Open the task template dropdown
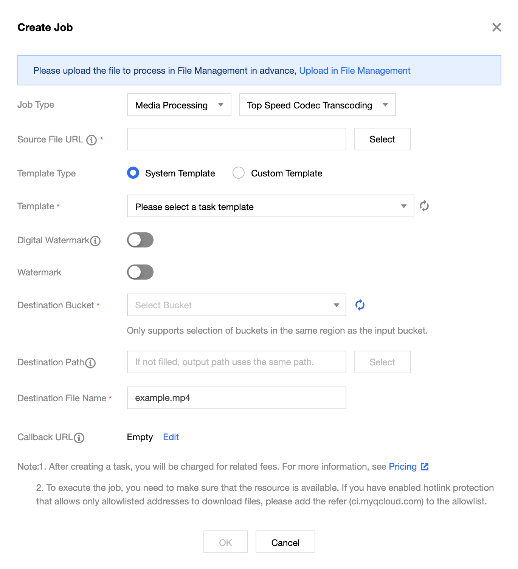 pyautogui.click(x=270, y=206)
